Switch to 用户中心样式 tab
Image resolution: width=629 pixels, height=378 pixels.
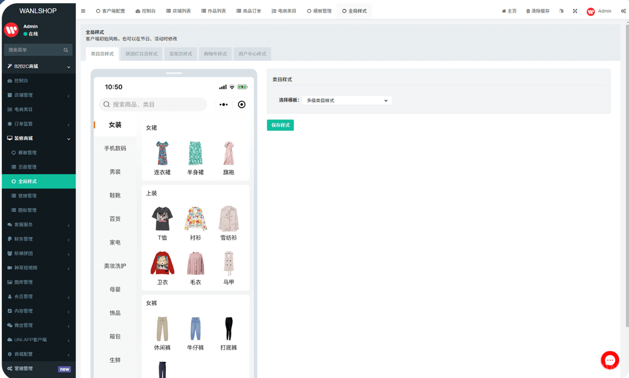(252, 54)
